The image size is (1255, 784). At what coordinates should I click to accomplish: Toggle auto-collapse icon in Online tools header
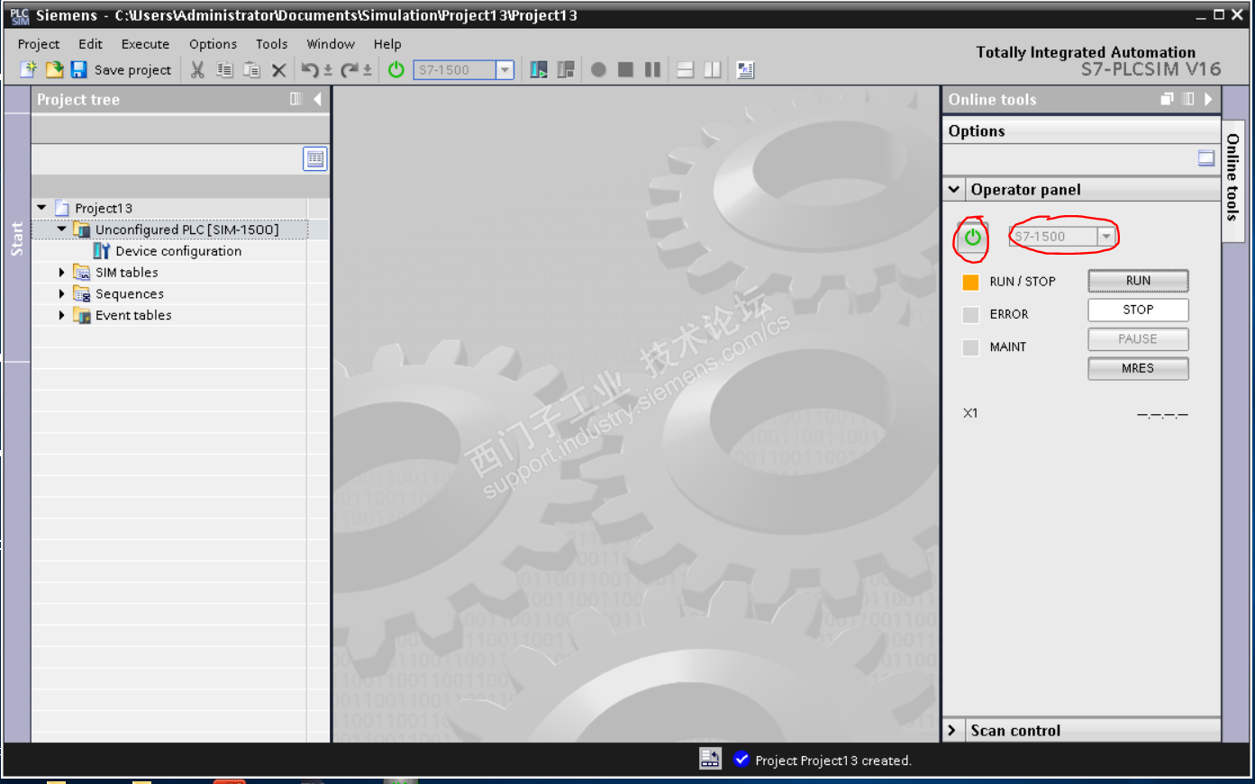(1187, 99)
